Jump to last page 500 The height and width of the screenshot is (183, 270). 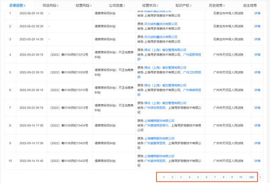coord(251,177)
